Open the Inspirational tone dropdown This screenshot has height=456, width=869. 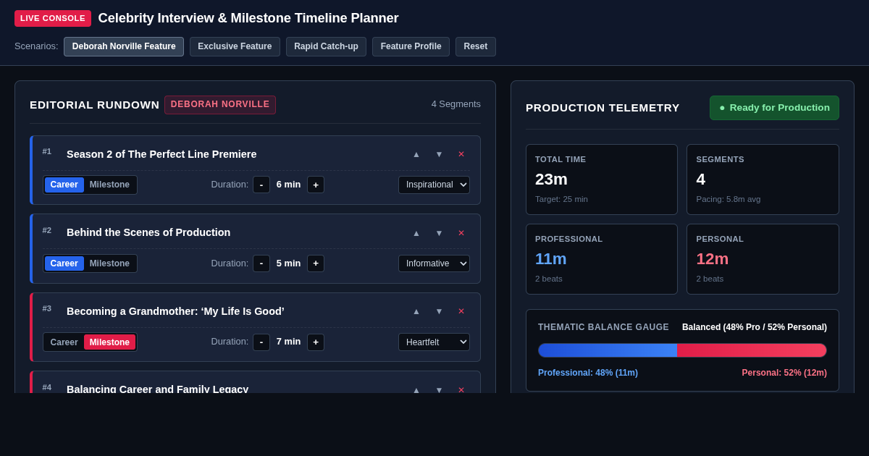(x=434, y=185)
